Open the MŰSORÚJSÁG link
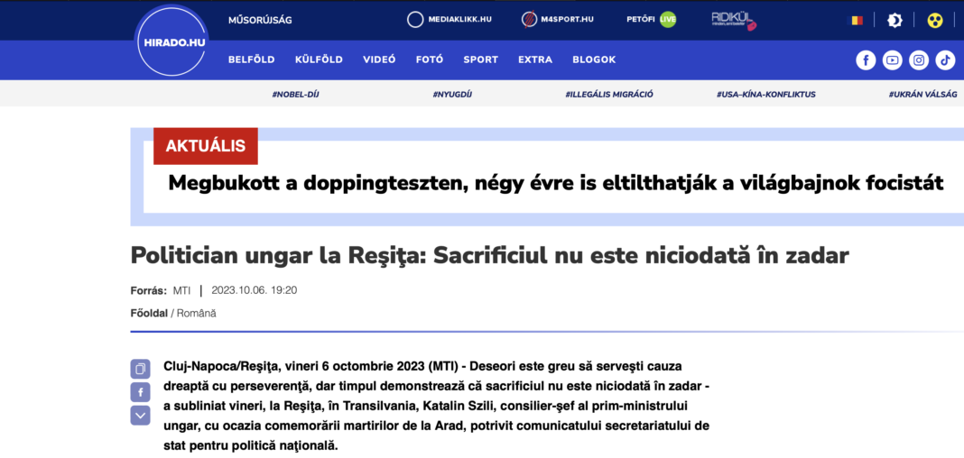This screenshot has height=458, width=964. point(260,20)
